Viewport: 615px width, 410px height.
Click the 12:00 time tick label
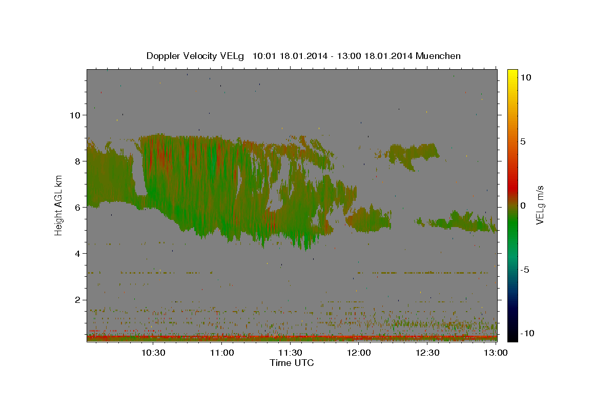[x=359, y=353]
